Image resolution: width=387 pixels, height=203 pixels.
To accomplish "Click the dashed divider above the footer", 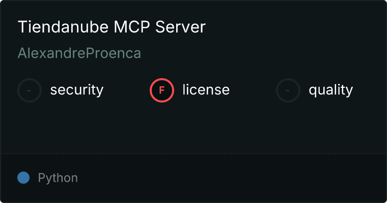I will pyautogui.click(x=193, y=153).
